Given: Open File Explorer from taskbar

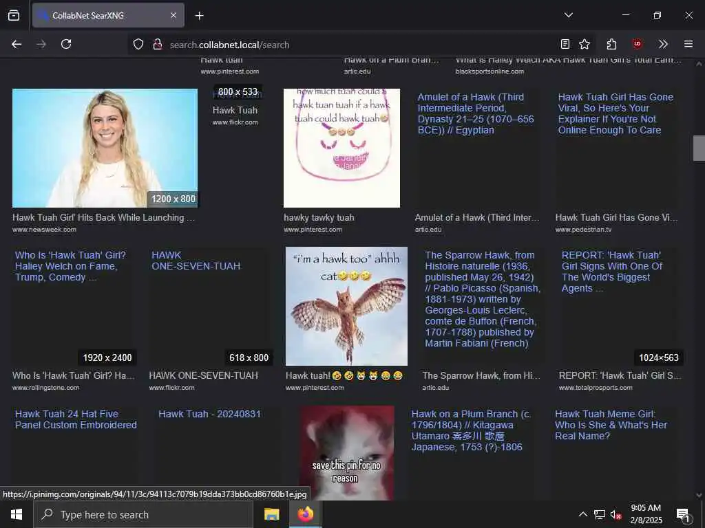Looking at the screenshot, I should 271,514.
